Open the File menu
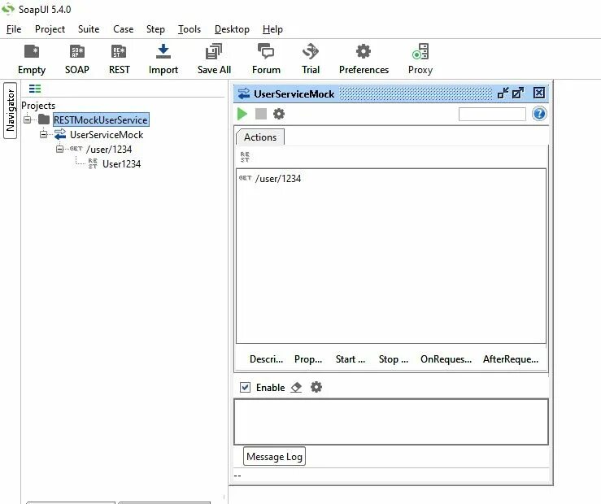This screenshot has width=601, height=504. [14, 29]
